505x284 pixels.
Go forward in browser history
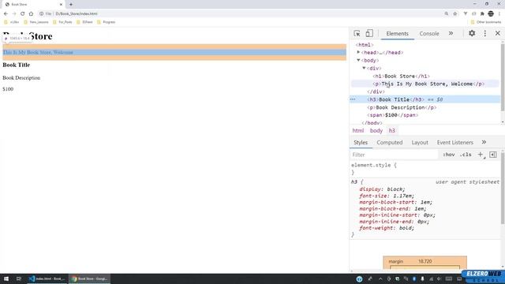point(14,14)
